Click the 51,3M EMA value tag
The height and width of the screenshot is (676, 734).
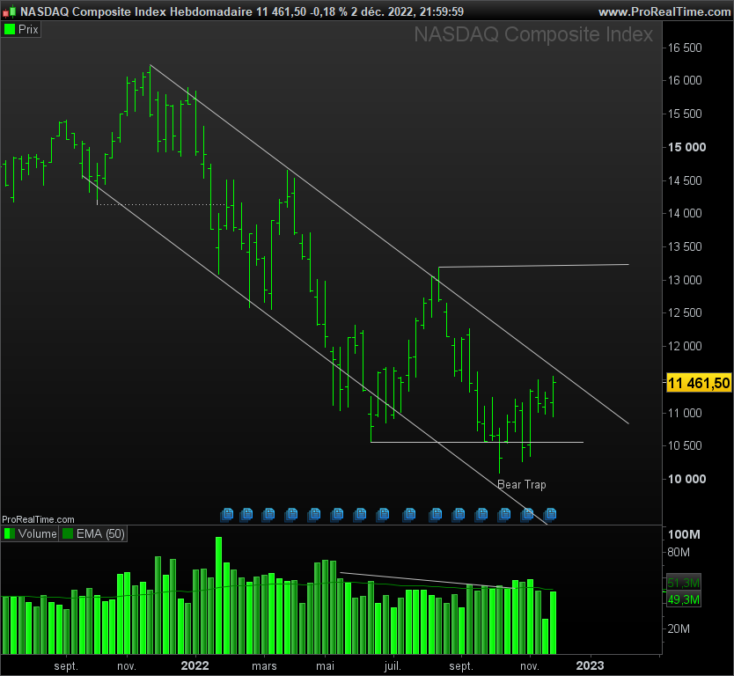click(684, 583)
